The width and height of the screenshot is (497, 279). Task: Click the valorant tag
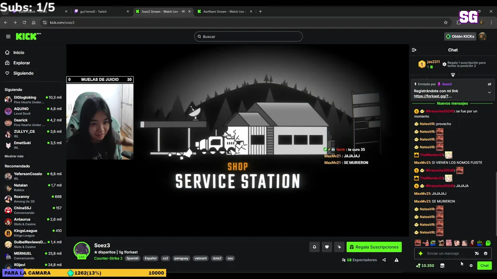coord(201,258)
